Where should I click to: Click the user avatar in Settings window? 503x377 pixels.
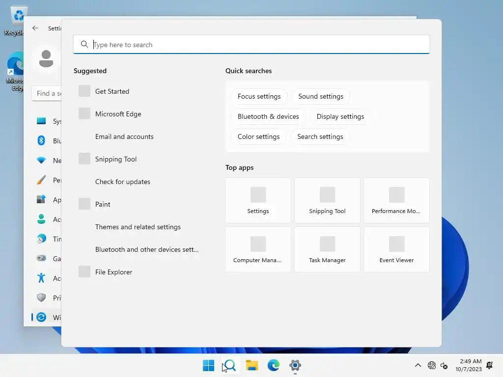(x=46, y=59)
